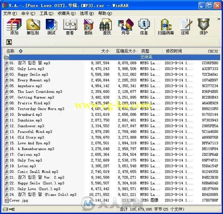Click the WinRAR title bar icon
This screenshot has height=214, width=223.
[4, 6]
